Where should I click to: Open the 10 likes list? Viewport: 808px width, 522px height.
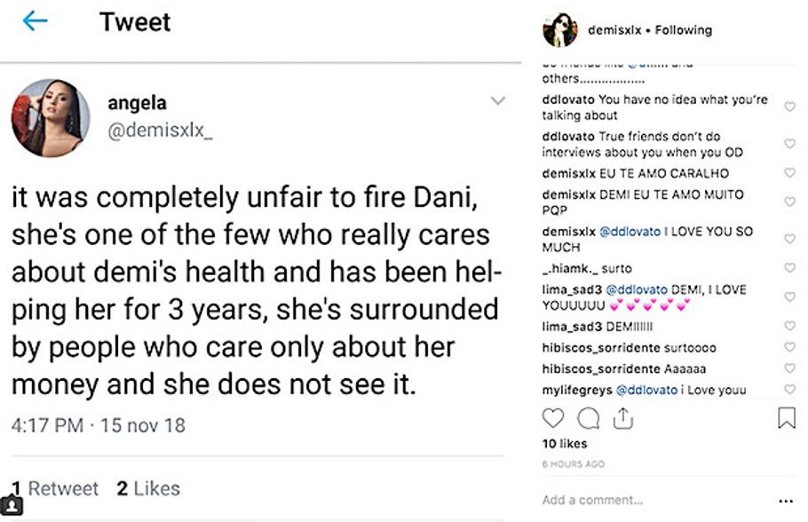click(563, 443)
